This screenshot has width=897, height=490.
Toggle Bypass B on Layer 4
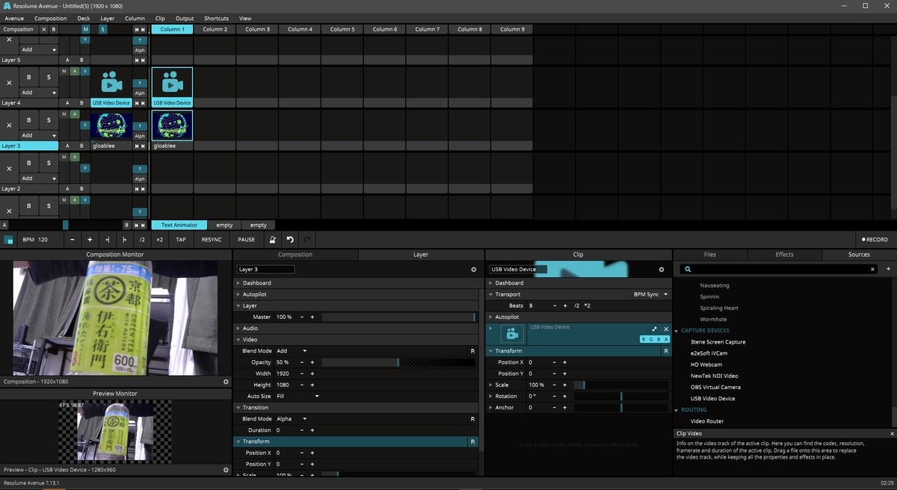pos(29,77)
